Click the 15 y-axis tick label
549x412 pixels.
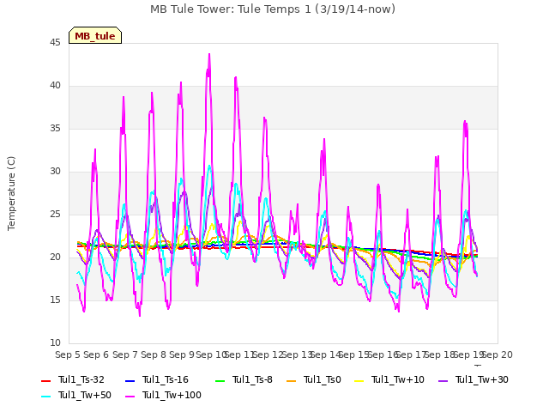pos(55,300)
